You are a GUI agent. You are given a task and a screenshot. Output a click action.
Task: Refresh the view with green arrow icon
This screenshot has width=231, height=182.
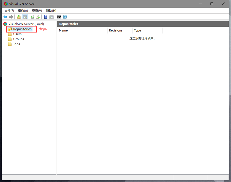coord(32,17)
